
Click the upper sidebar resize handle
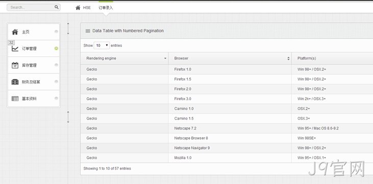[x=68, y=28]
